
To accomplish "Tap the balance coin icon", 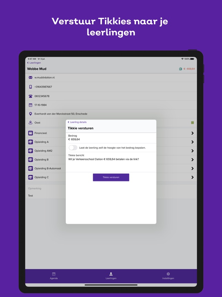I will point(181,69).
